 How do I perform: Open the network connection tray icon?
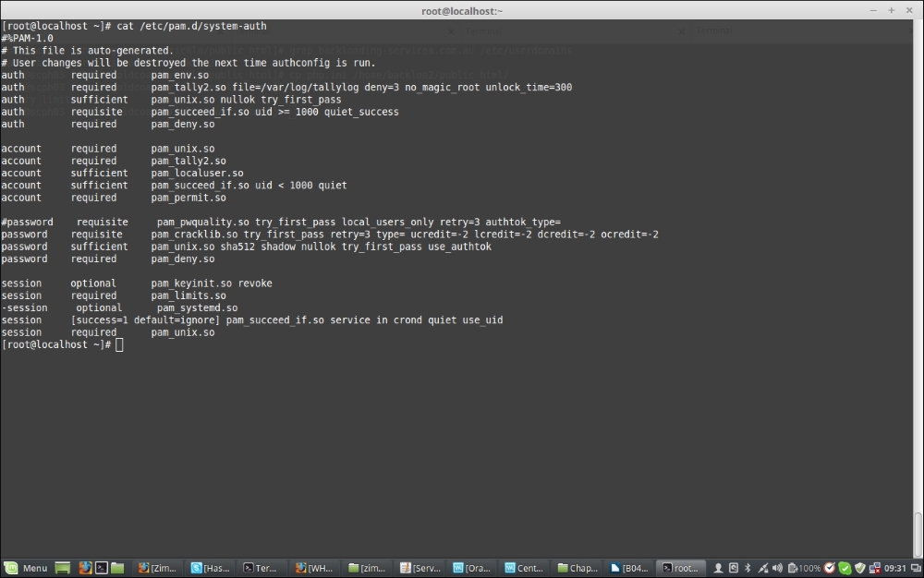click(763, 568)
